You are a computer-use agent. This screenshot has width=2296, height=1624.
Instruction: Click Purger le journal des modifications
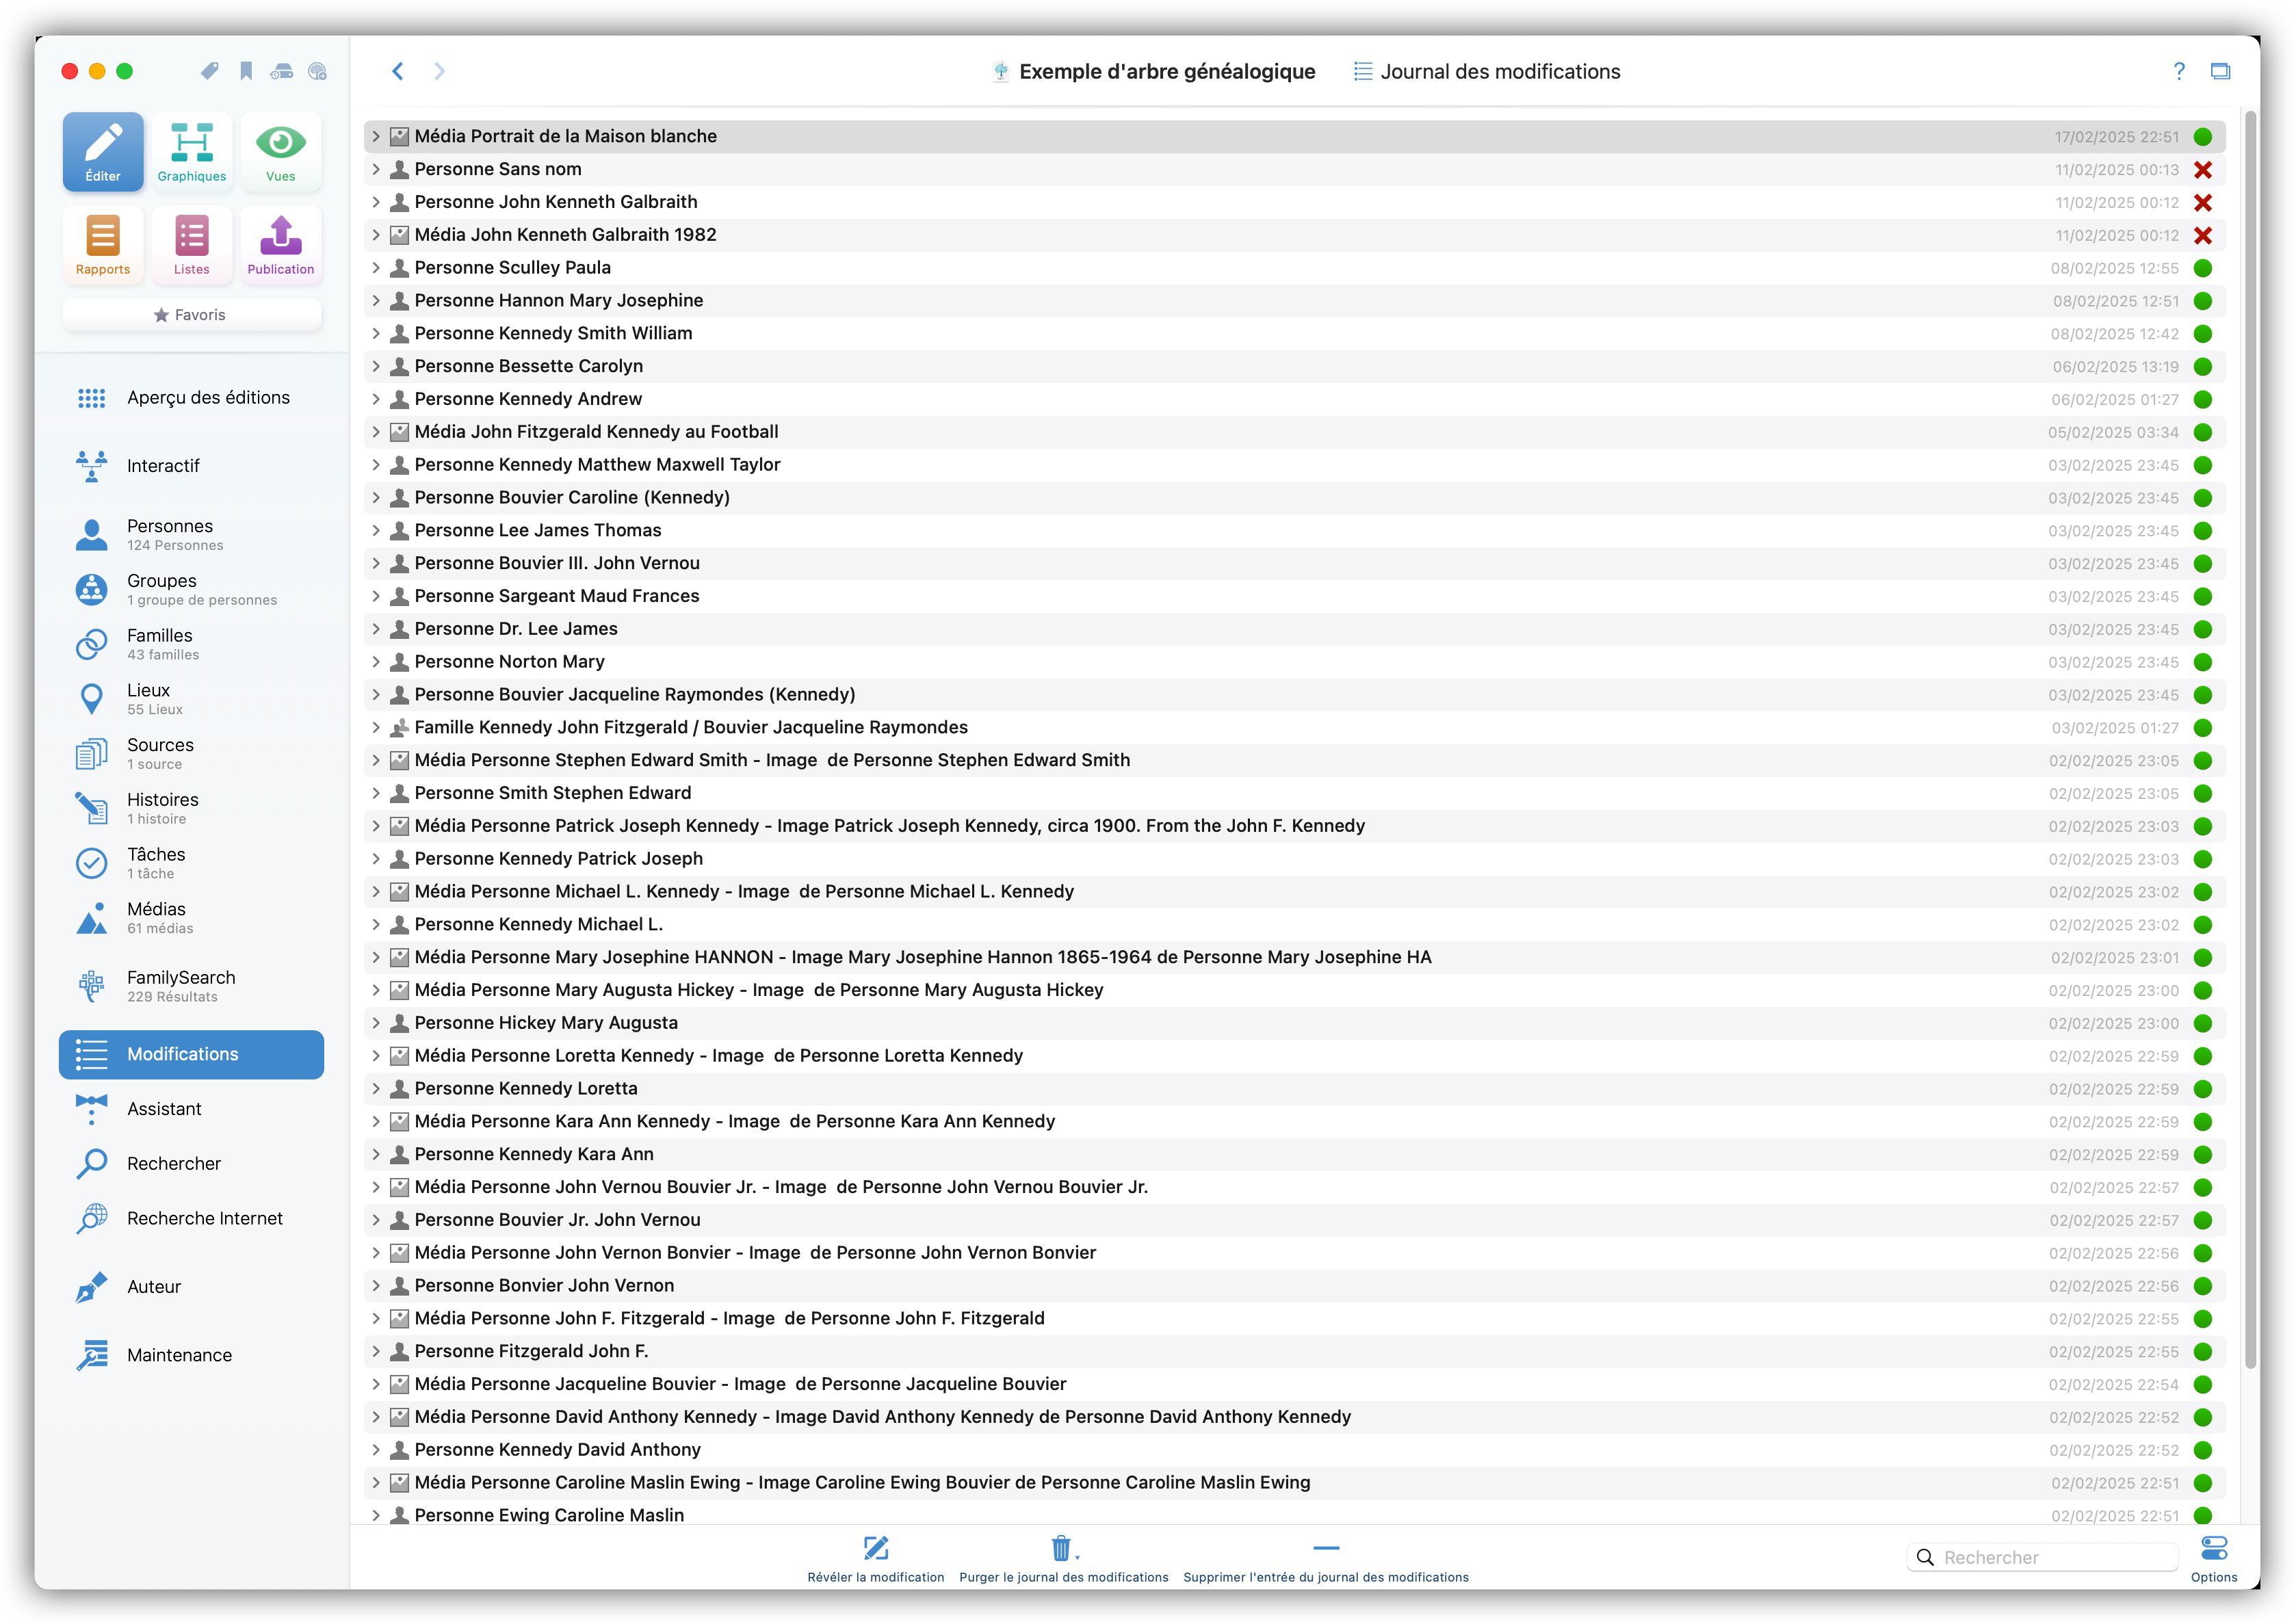(1063, 1559)
